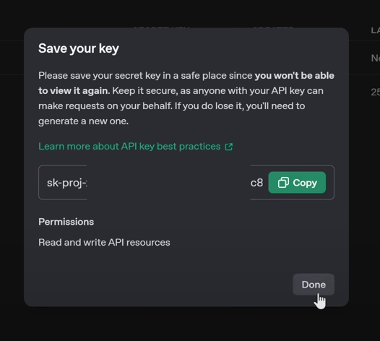
Task: Click the 'sk-proj-' key prefix text
Action: 67,183
